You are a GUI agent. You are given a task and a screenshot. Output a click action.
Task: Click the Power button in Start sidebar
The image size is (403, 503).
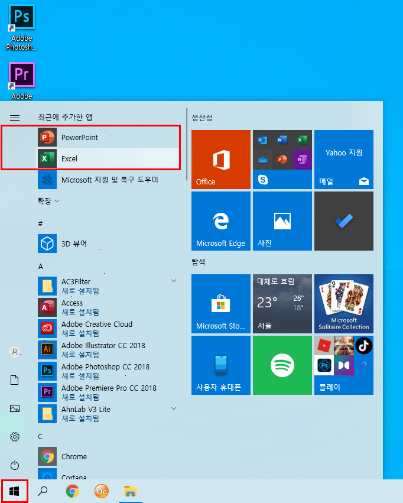point(15,465)
